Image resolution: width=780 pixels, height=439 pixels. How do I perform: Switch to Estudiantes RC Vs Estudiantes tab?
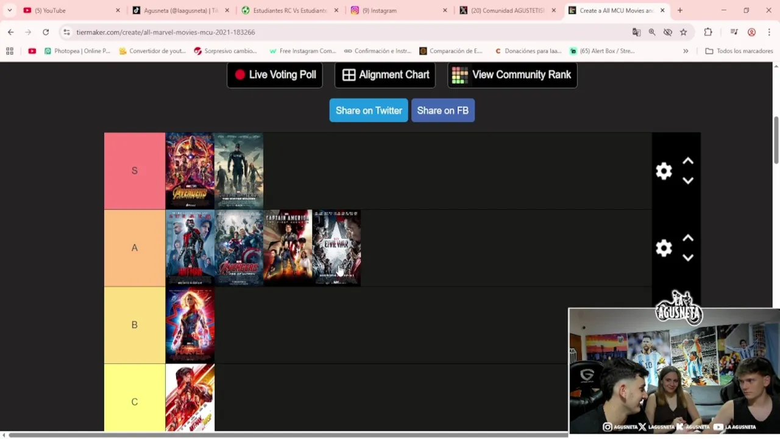click(x=289, y=10)
